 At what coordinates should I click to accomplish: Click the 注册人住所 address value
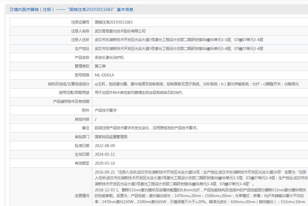(179, 40)
